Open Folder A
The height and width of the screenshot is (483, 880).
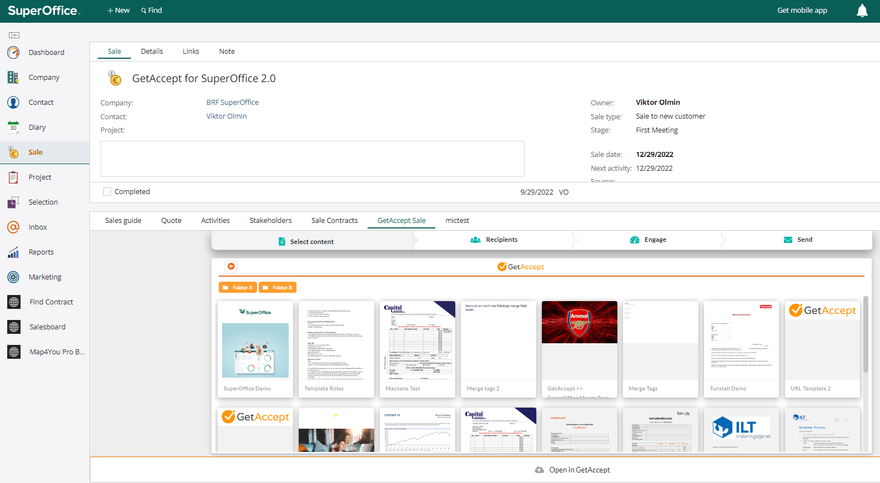coord(238,288)
